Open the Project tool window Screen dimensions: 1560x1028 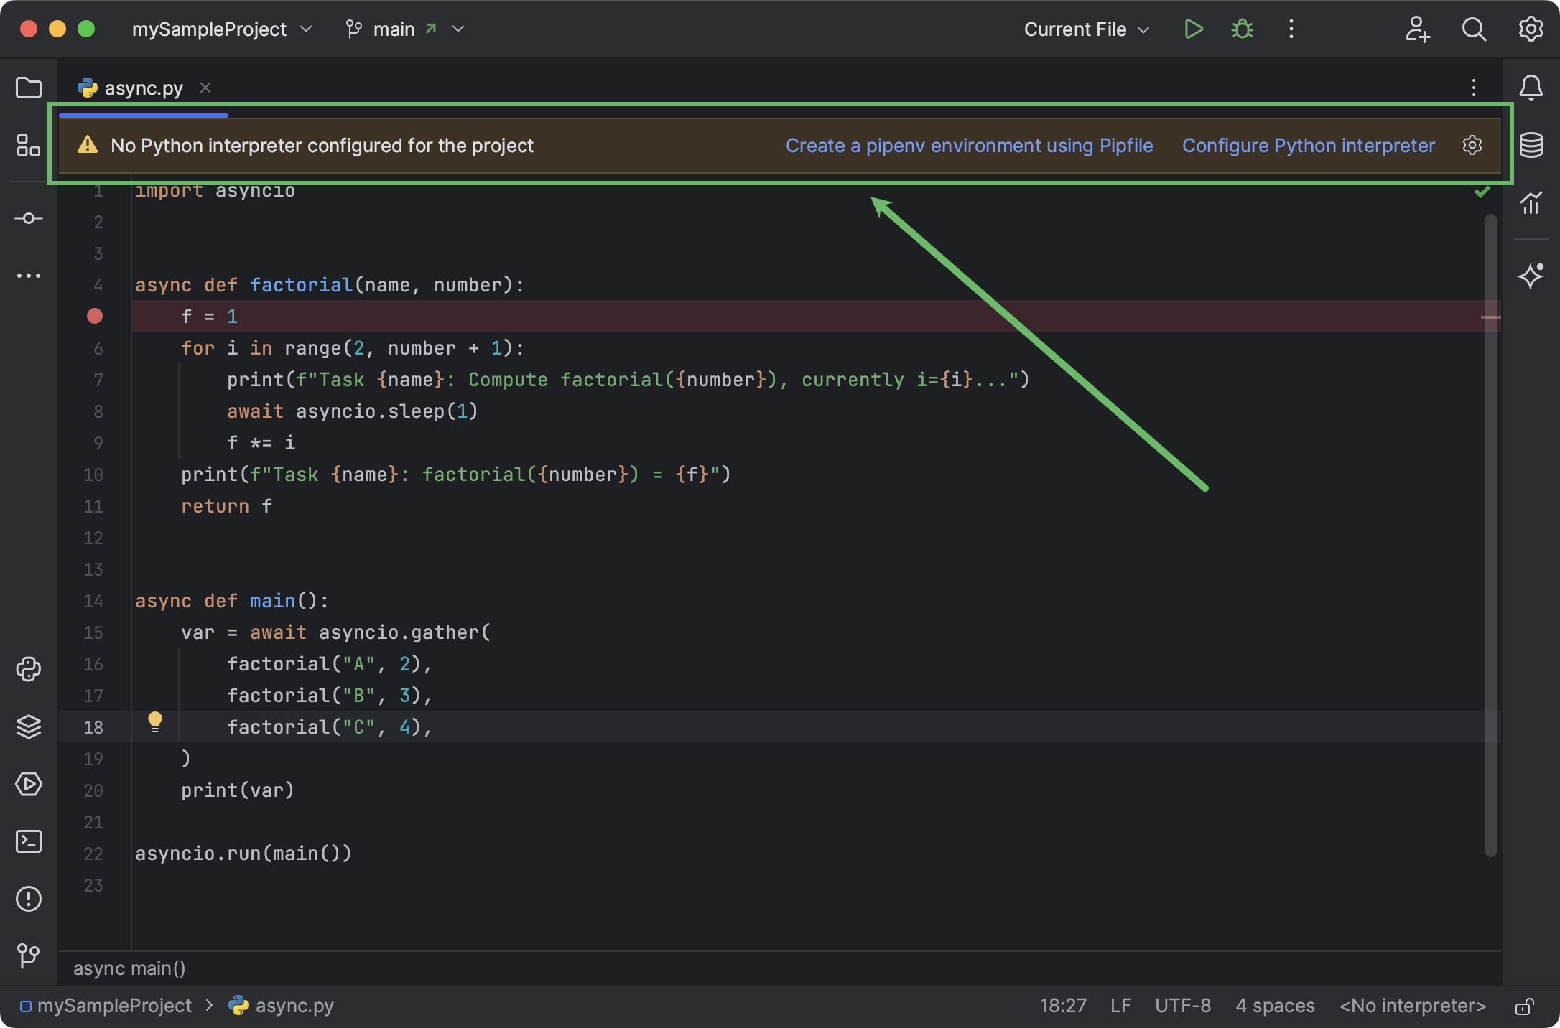(x=29, y=88)
